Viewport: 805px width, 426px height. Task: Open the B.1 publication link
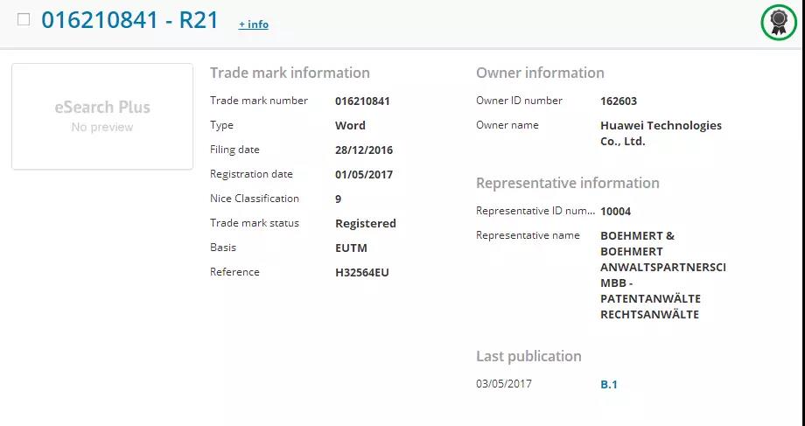click(609, 384)
